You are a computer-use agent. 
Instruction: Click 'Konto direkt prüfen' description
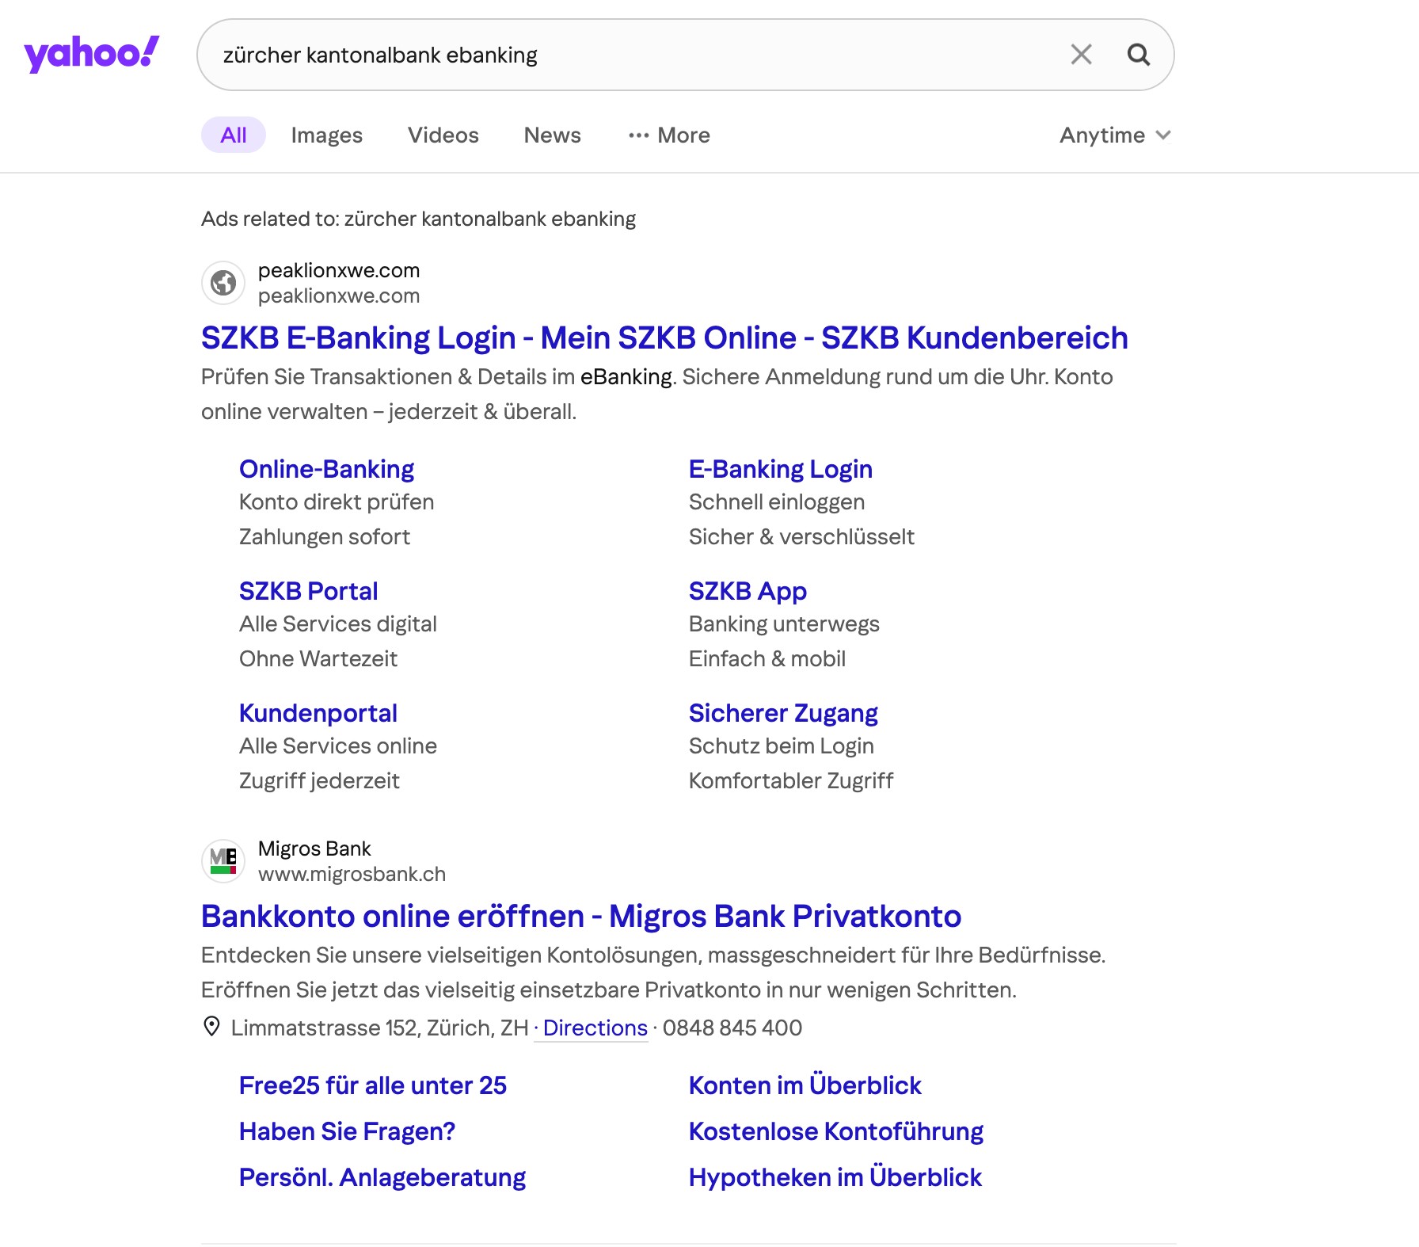(x=337, y=502)
